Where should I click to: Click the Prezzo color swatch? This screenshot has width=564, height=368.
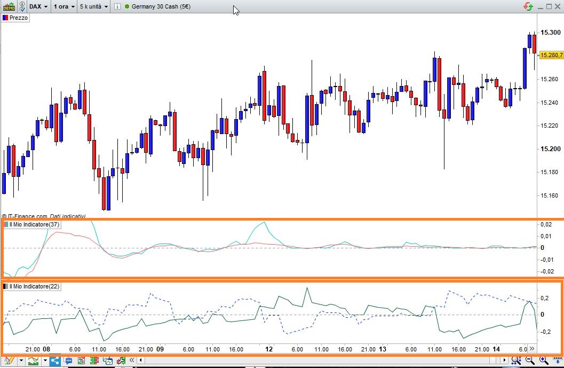pos(5,18)
